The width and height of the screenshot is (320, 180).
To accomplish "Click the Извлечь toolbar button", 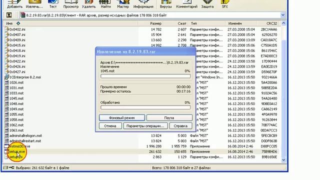I will click(x=34, y=4).
